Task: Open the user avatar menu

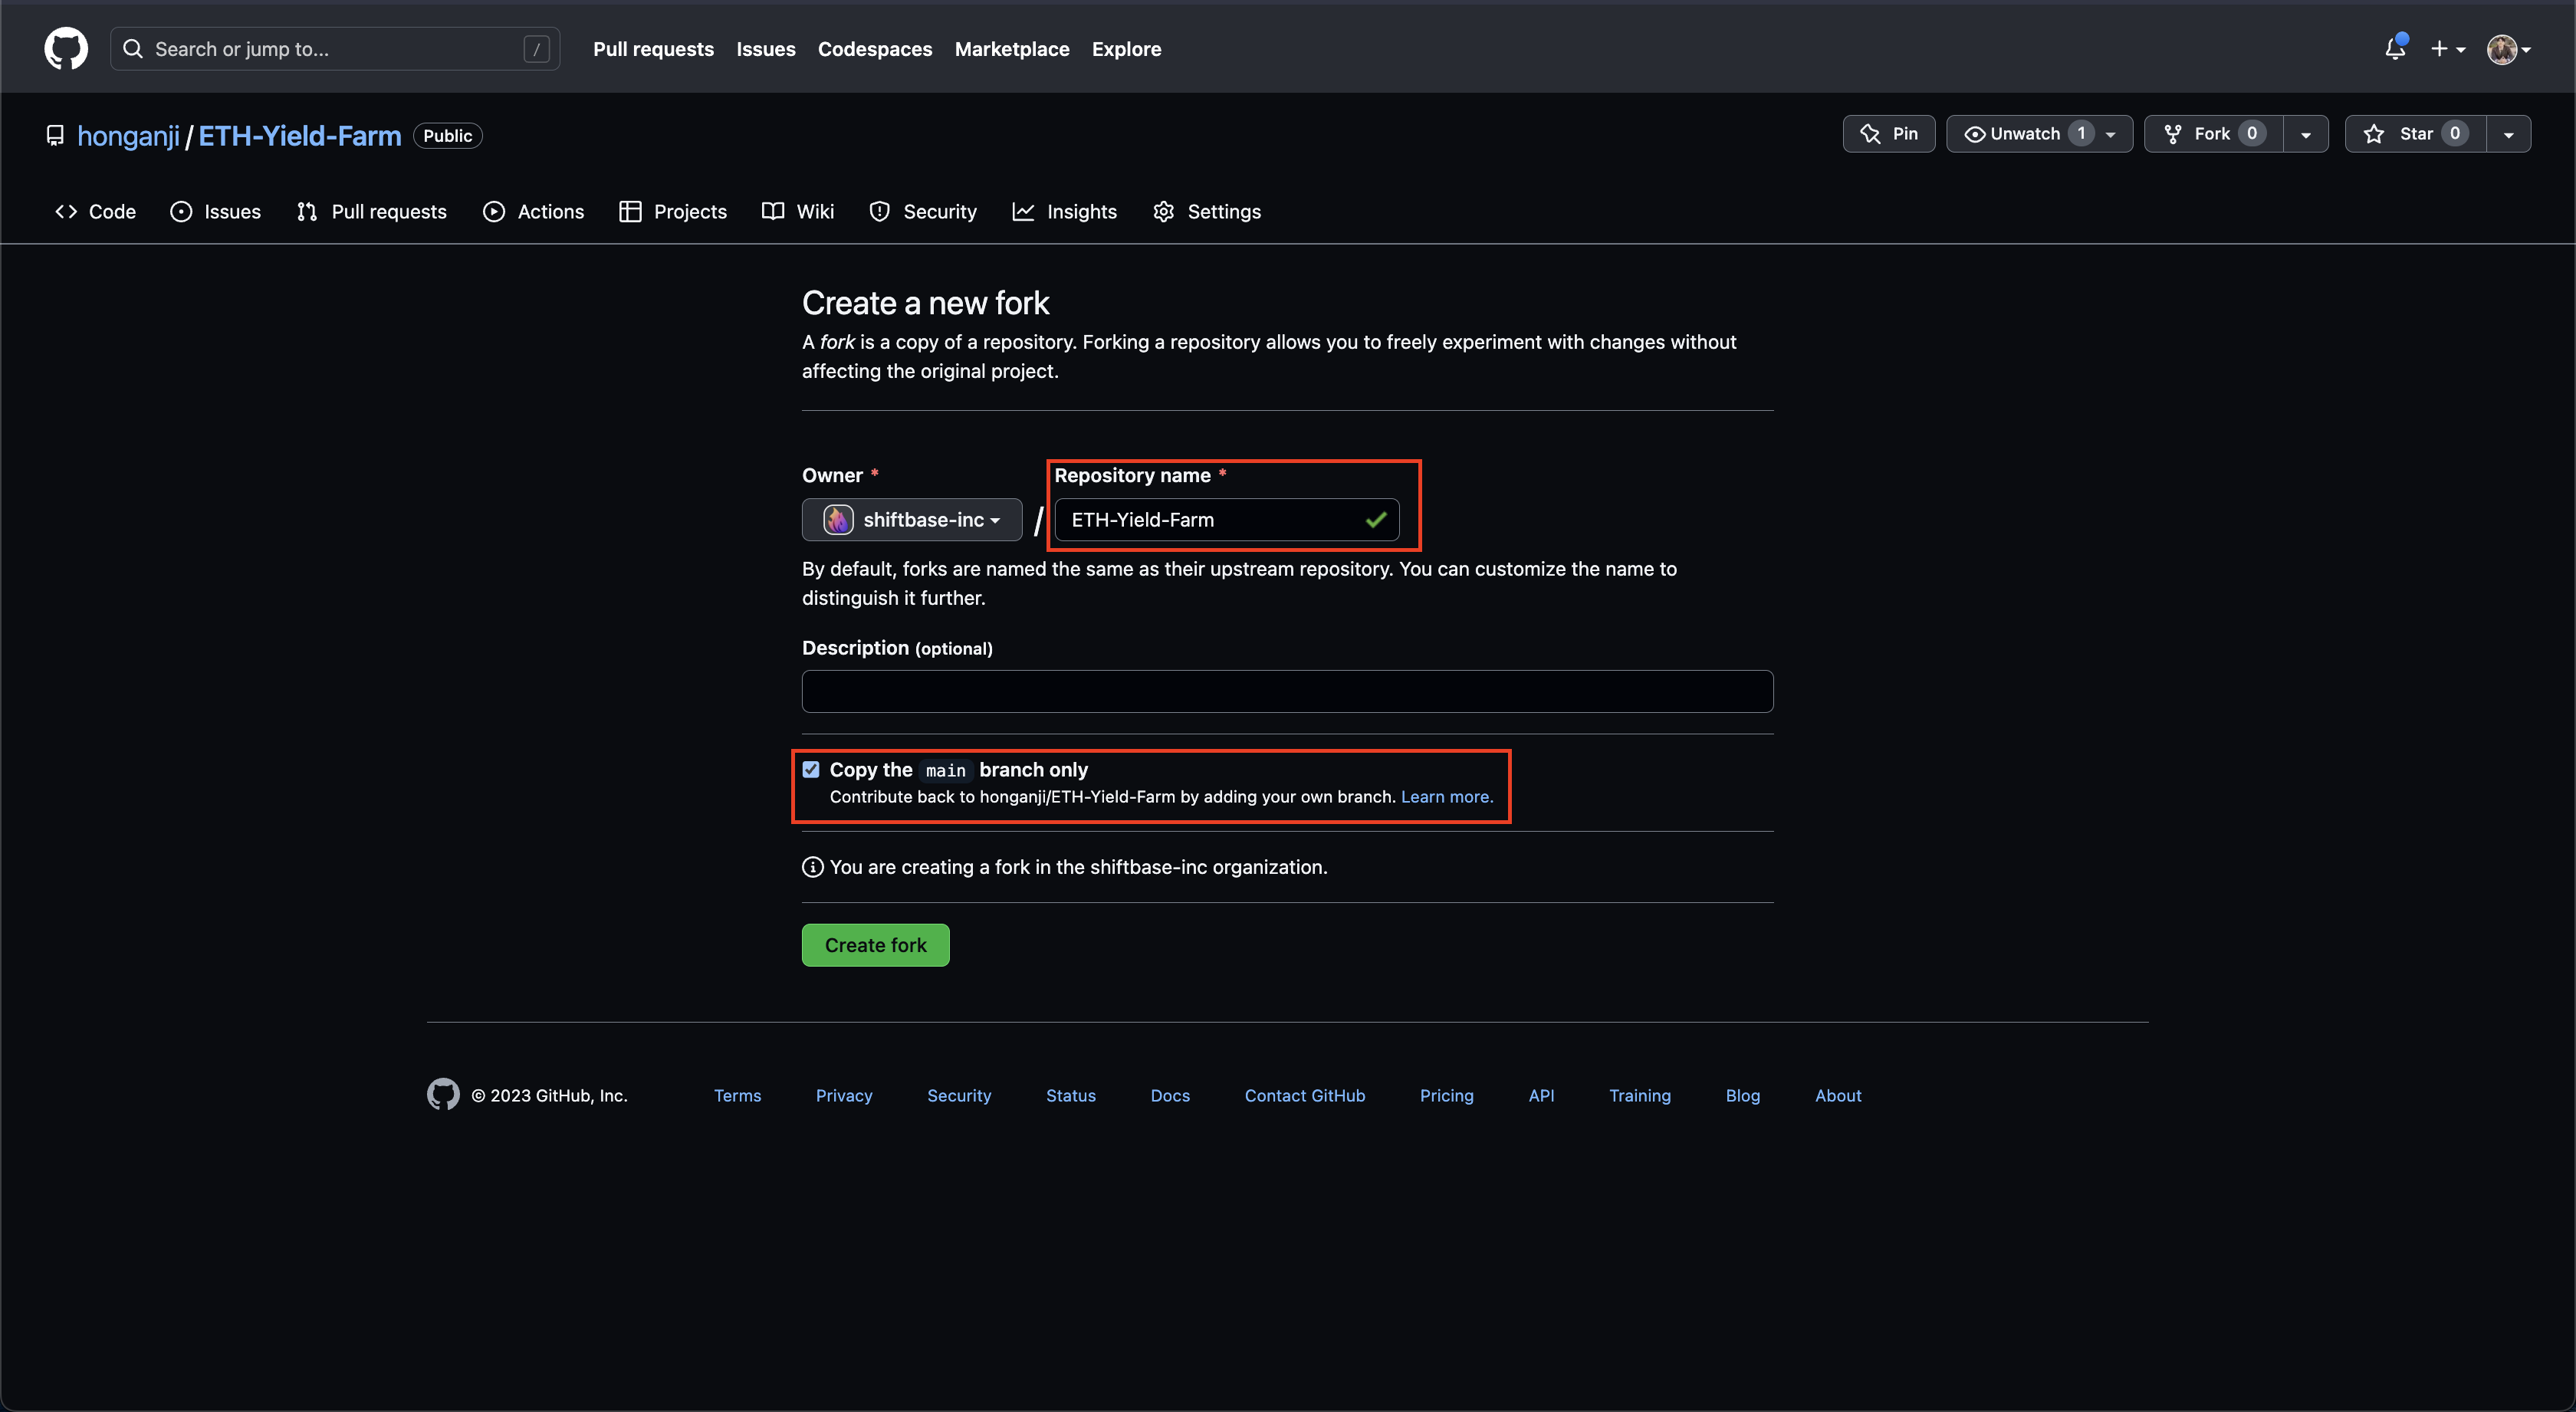Action: point(2508,49)
